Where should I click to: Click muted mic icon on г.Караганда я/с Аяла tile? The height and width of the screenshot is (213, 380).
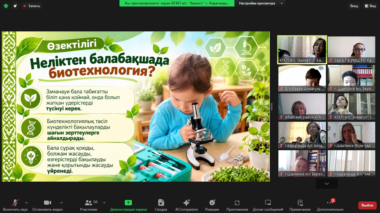pyautogui.click(x=281, y=146)
